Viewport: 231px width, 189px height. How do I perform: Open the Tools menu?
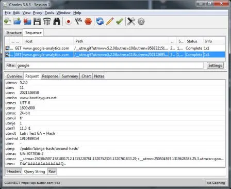[49, 13]
